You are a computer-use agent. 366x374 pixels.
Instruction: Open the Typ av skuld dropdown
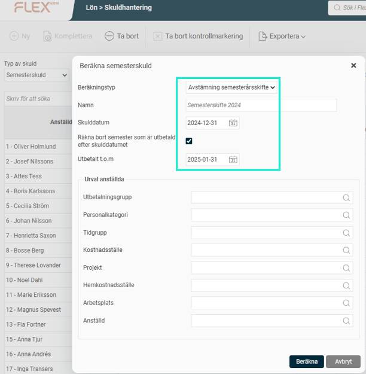(x=36, y=75)
